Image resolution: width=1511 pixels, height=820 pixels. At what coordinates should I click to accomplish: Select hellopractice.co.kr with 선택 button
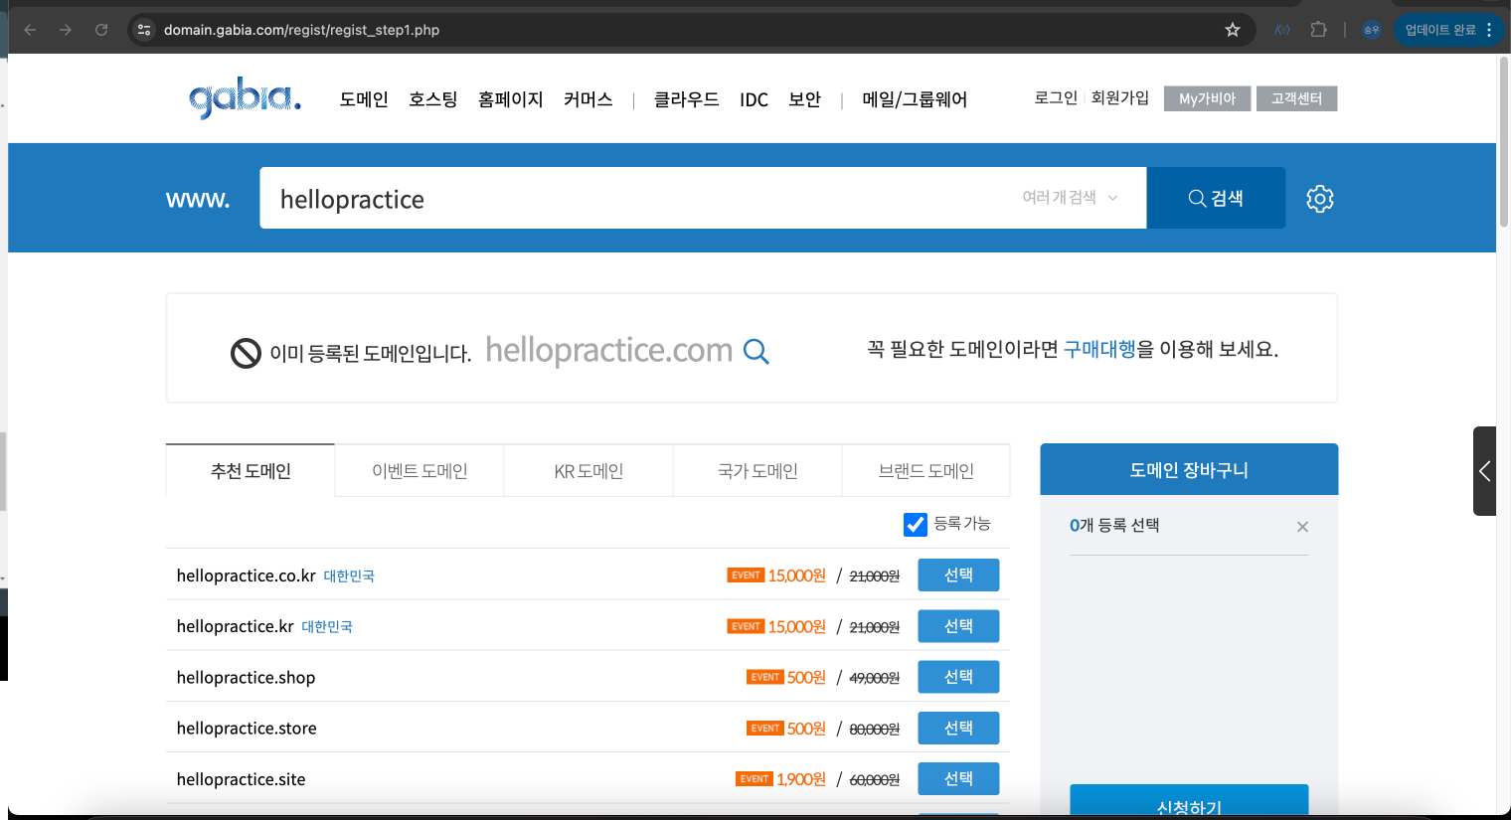[x=958, y=574]
